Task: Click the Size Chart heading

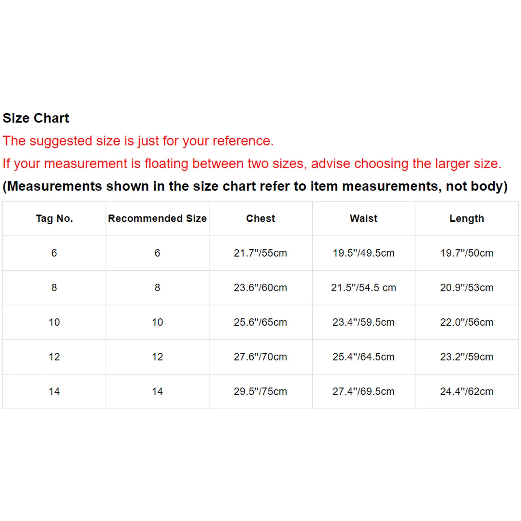Action: click(x=36, y=118)
